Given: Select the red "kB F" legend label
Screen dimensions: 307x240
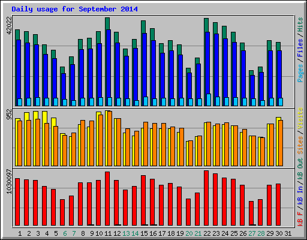Looking at the screenshot, I should 300,218.
